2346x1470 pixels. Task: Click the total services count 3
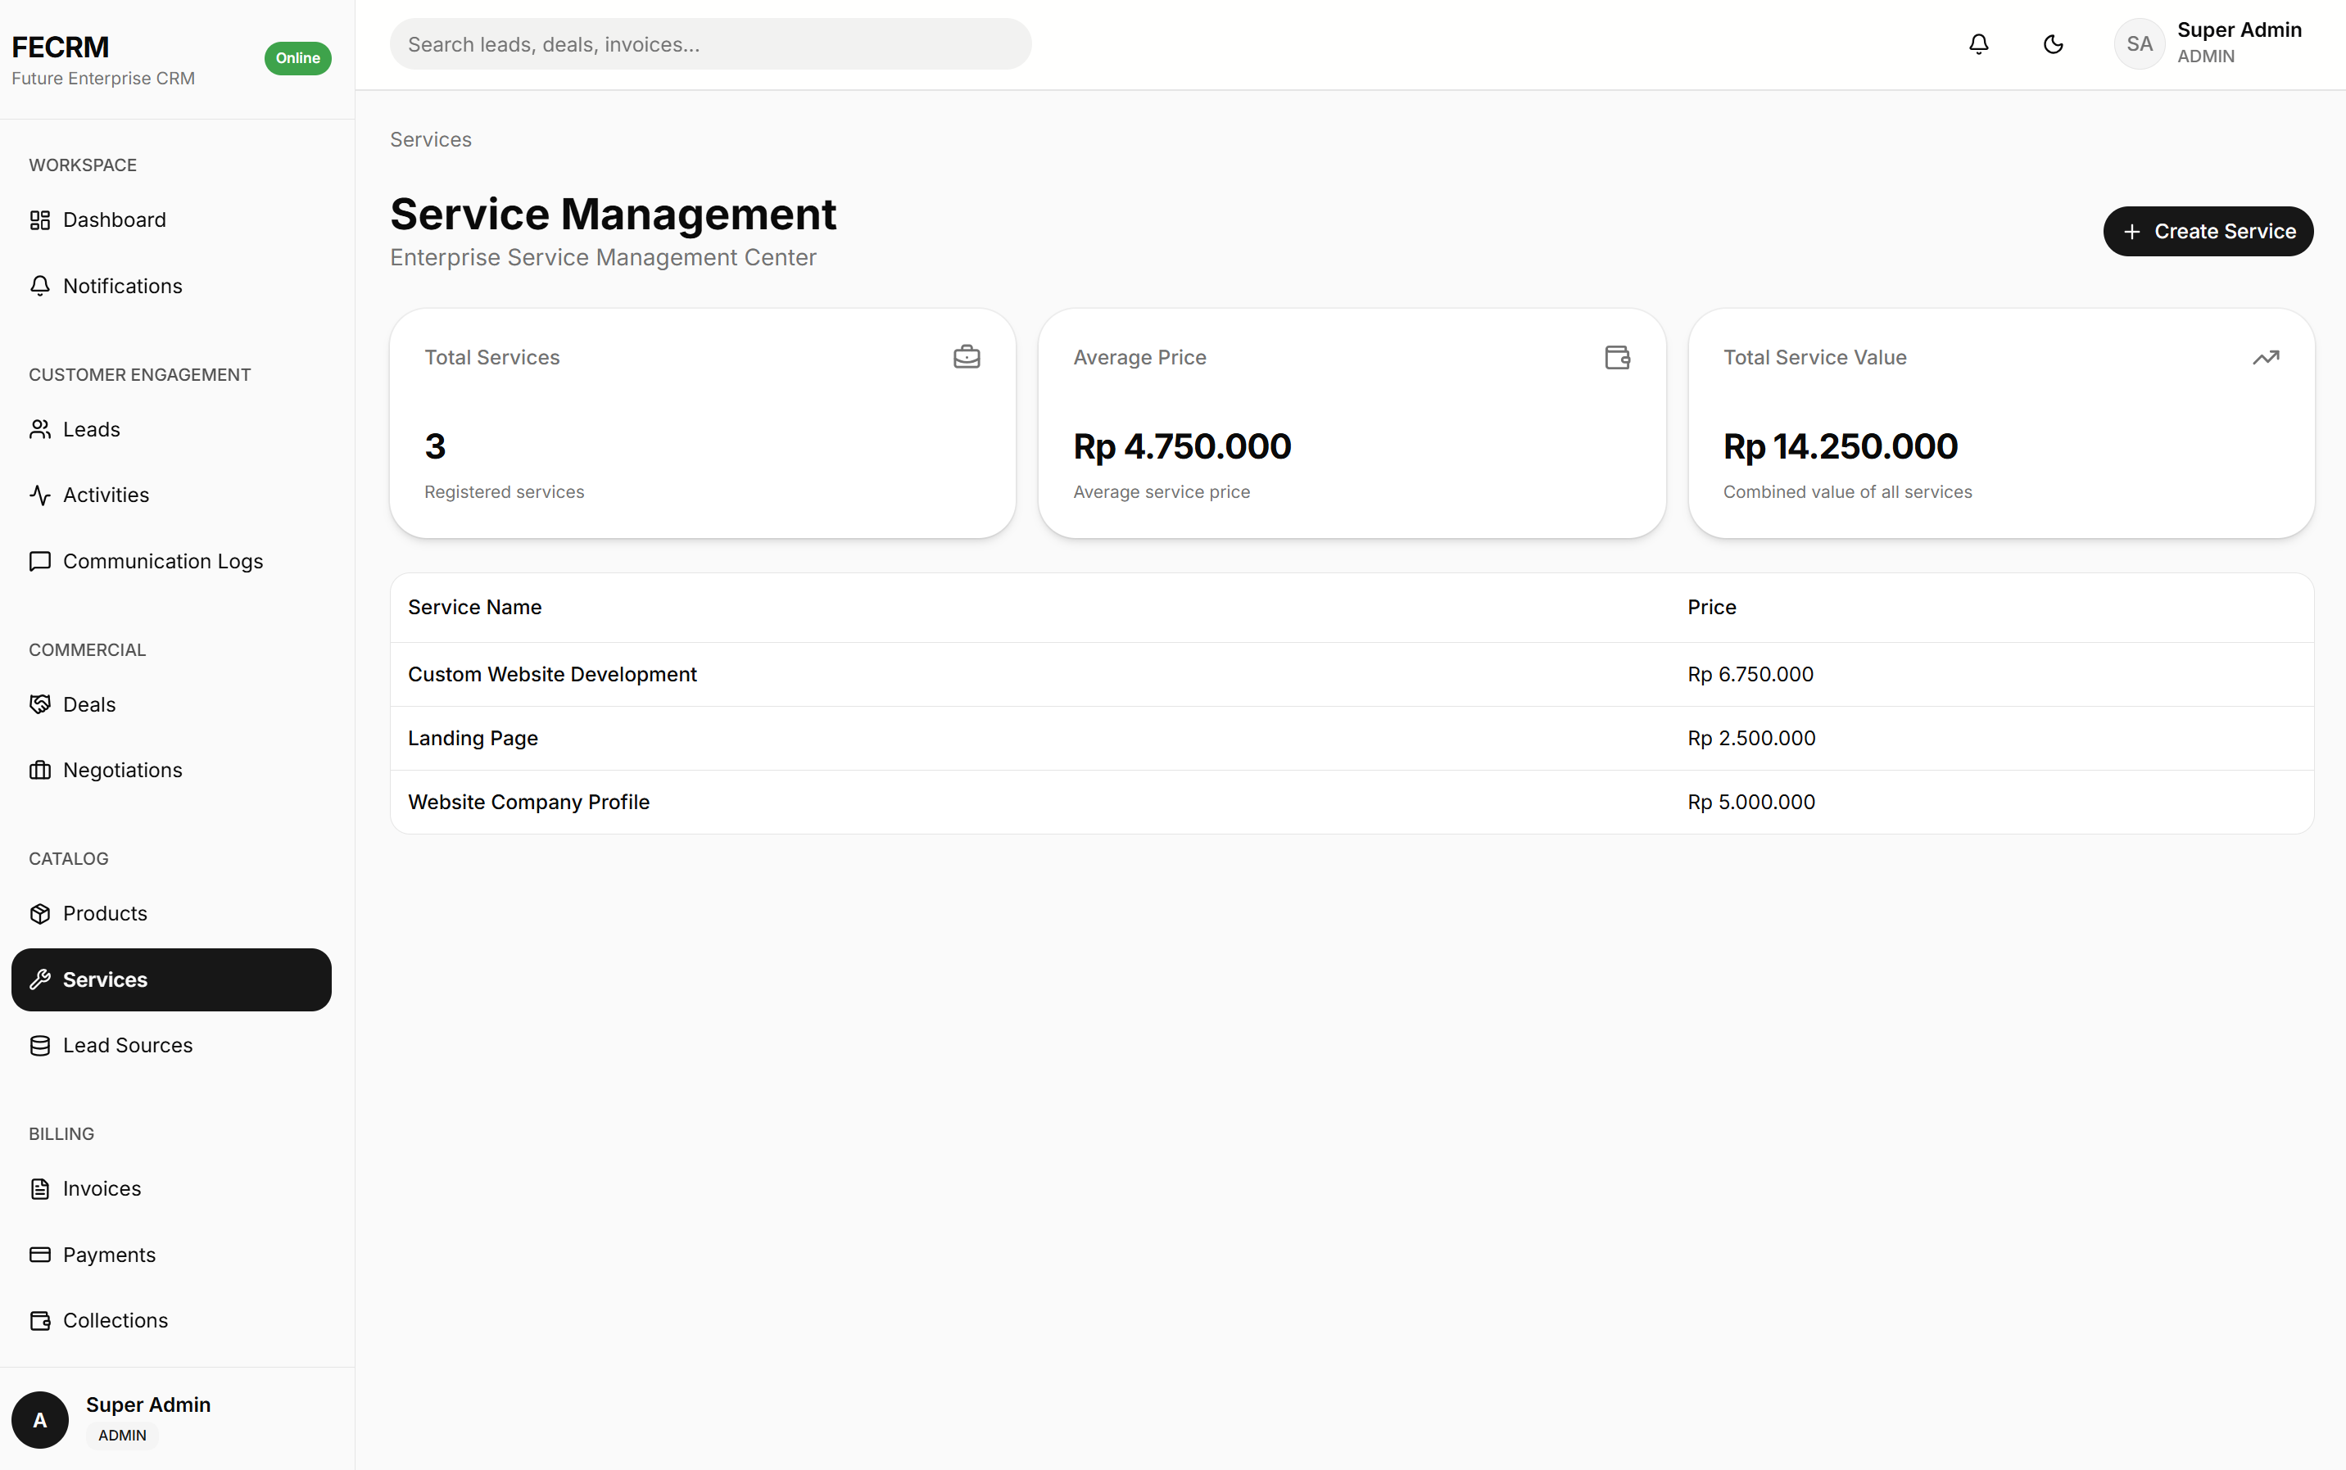(435, 446)
